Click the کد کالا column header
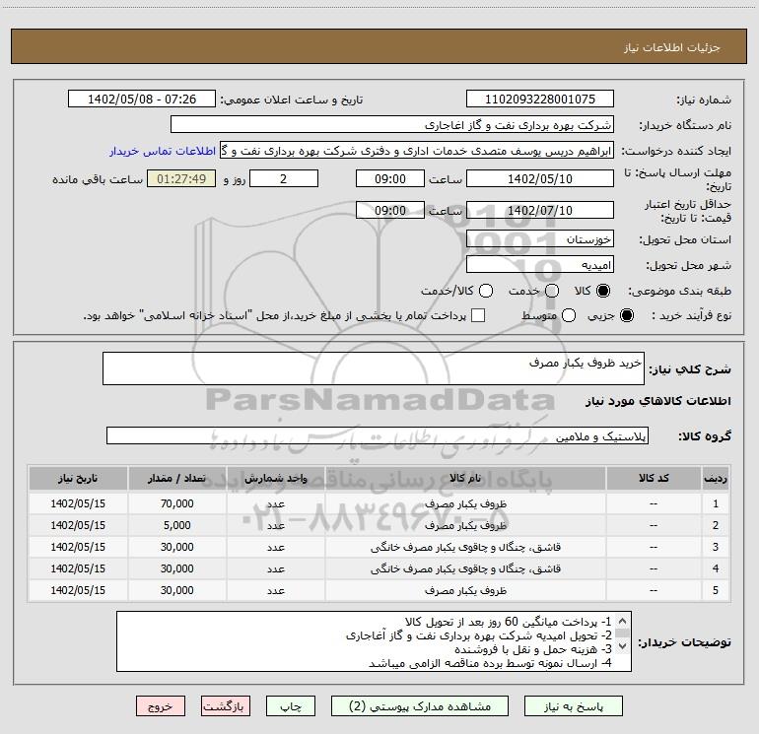 click(x=654, y=478)
